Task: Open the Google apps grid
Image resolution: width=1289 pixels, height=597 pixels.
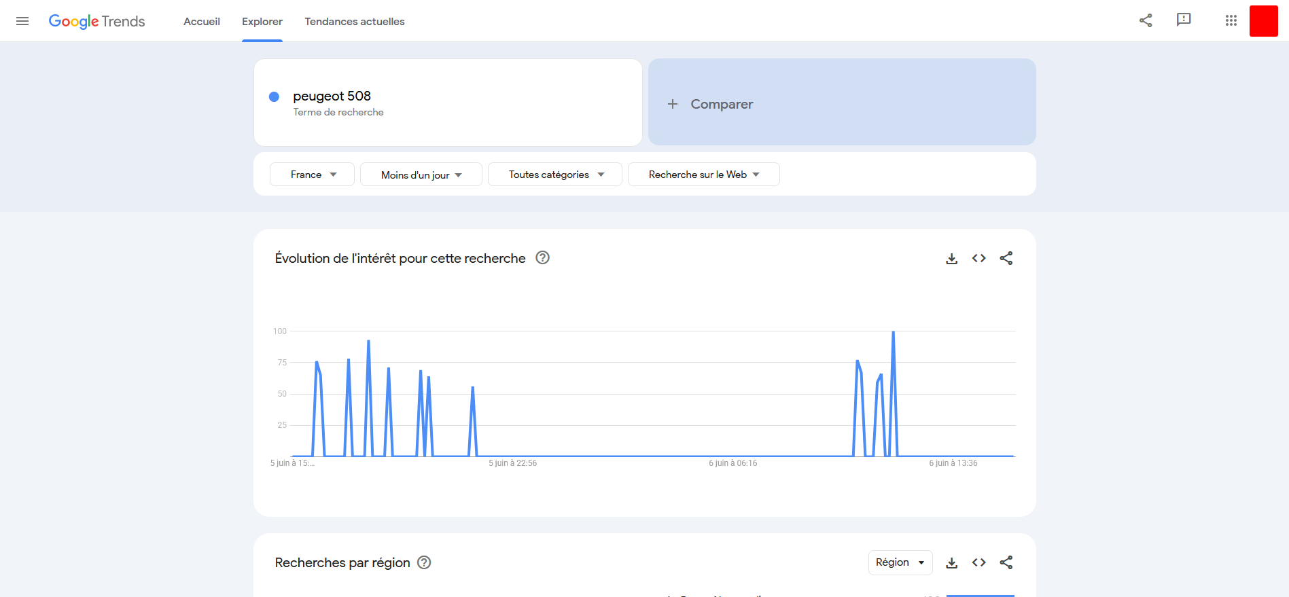Action: tap(1231, 20)
